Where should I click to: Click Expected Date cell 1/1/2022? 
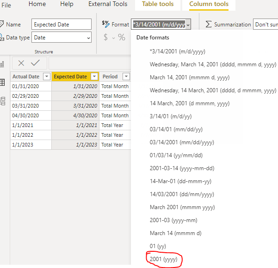click(x=75, y=135)
